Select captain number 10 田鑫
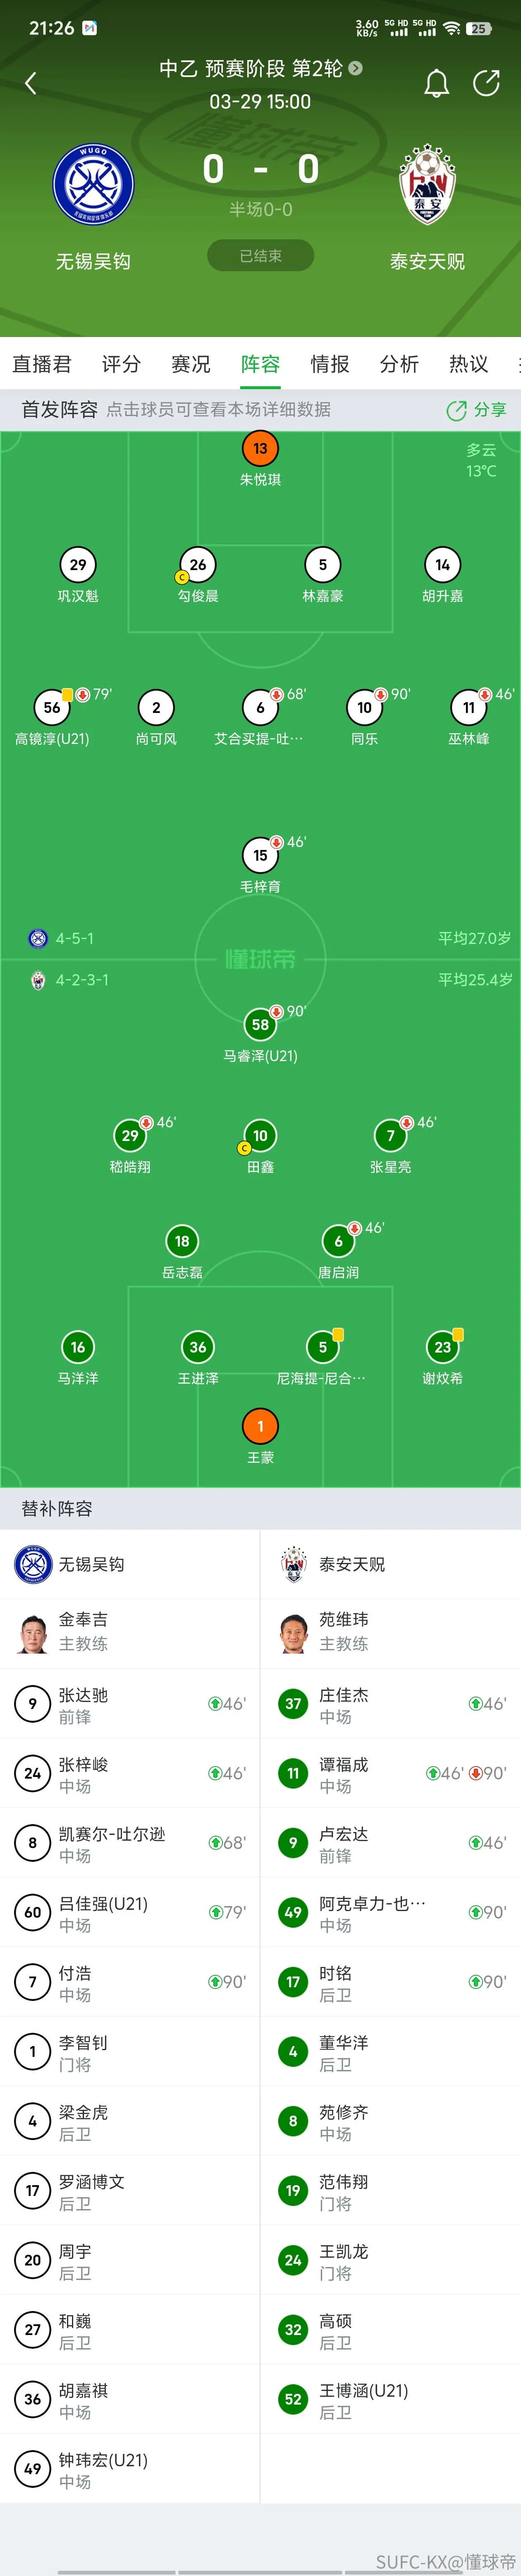 click(x=260, y=1135)
